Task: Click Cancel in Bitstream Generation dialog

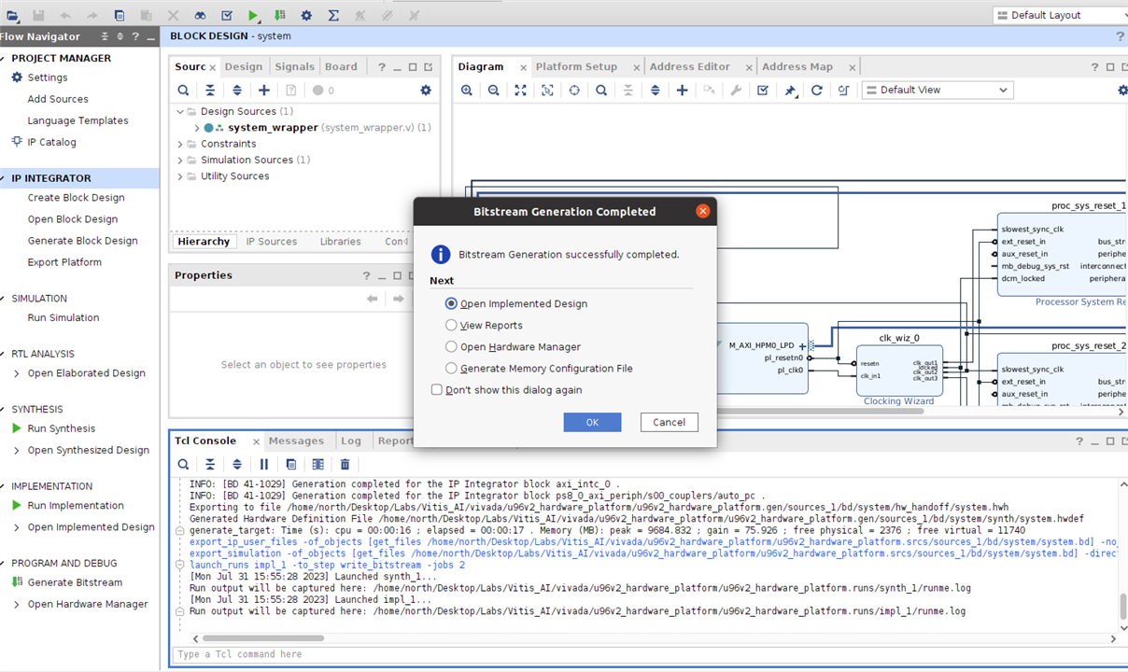Action: (669, 422)
